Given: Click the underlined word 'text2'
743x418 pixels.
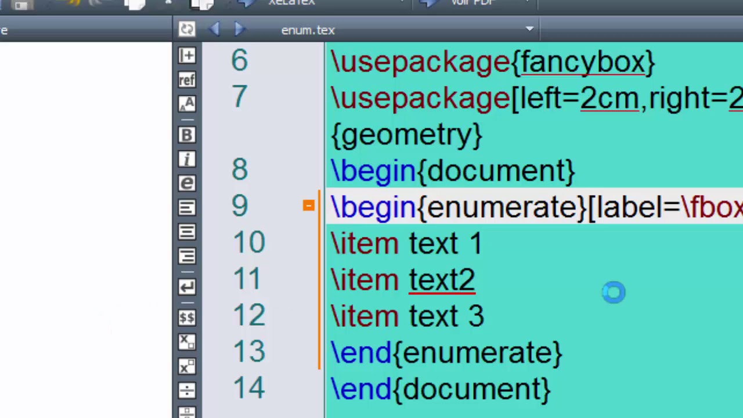Looking at the screenshot, I should pos(442,280).
